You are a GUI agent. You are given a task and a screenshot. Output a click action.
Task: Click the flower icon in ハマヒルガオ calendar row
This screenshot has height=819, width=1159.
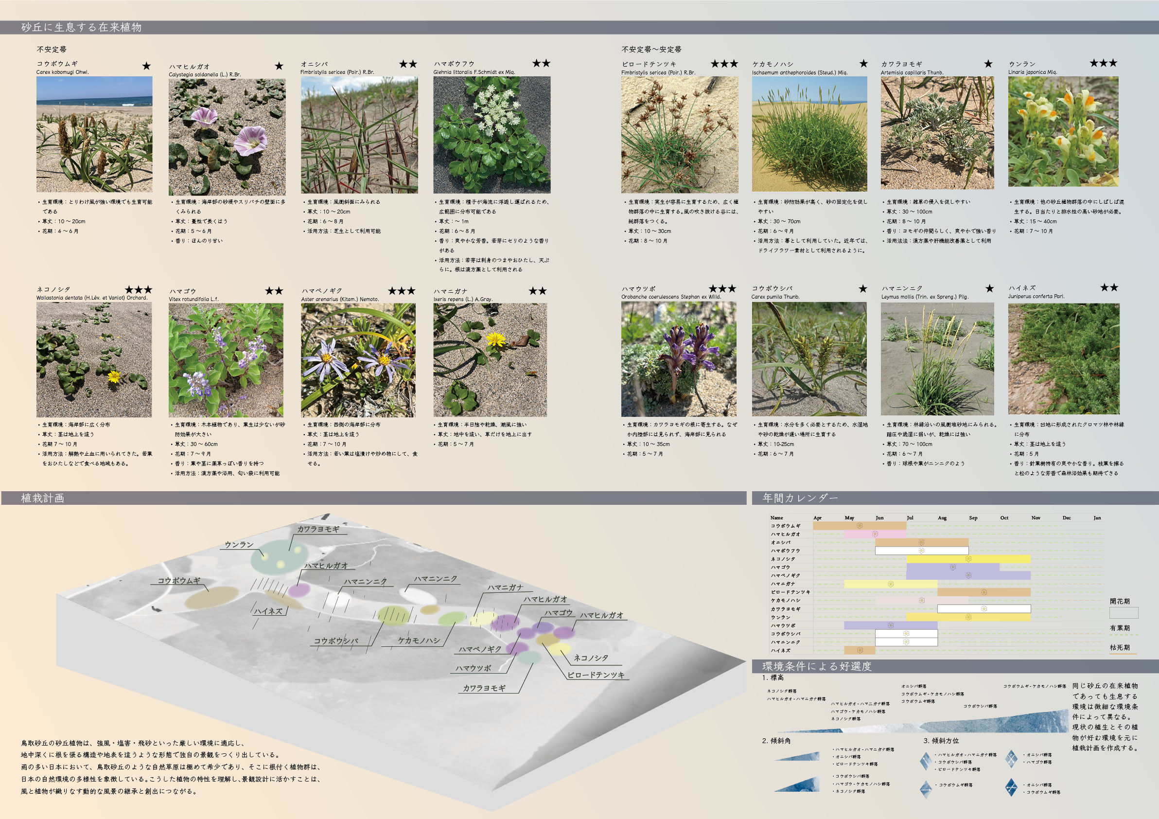tap(875, 534)
